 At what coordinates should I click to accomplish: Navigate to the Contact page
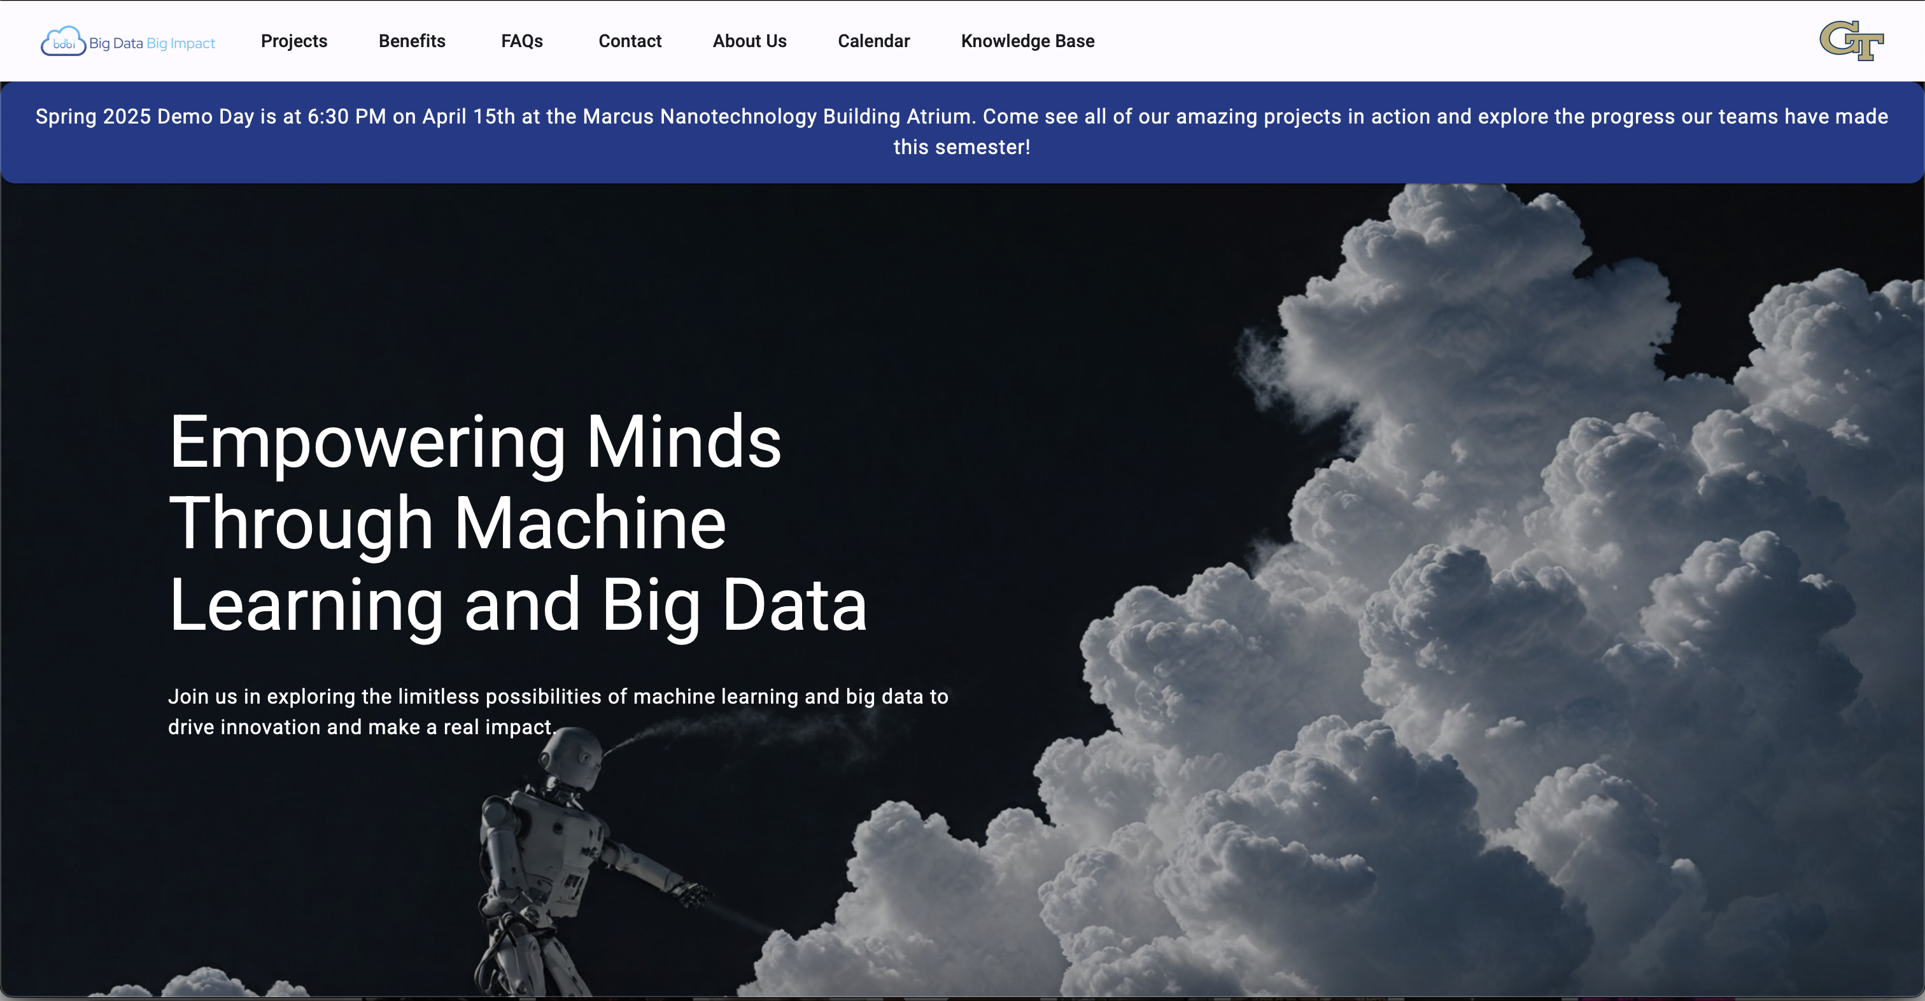[x=629, y=41]
